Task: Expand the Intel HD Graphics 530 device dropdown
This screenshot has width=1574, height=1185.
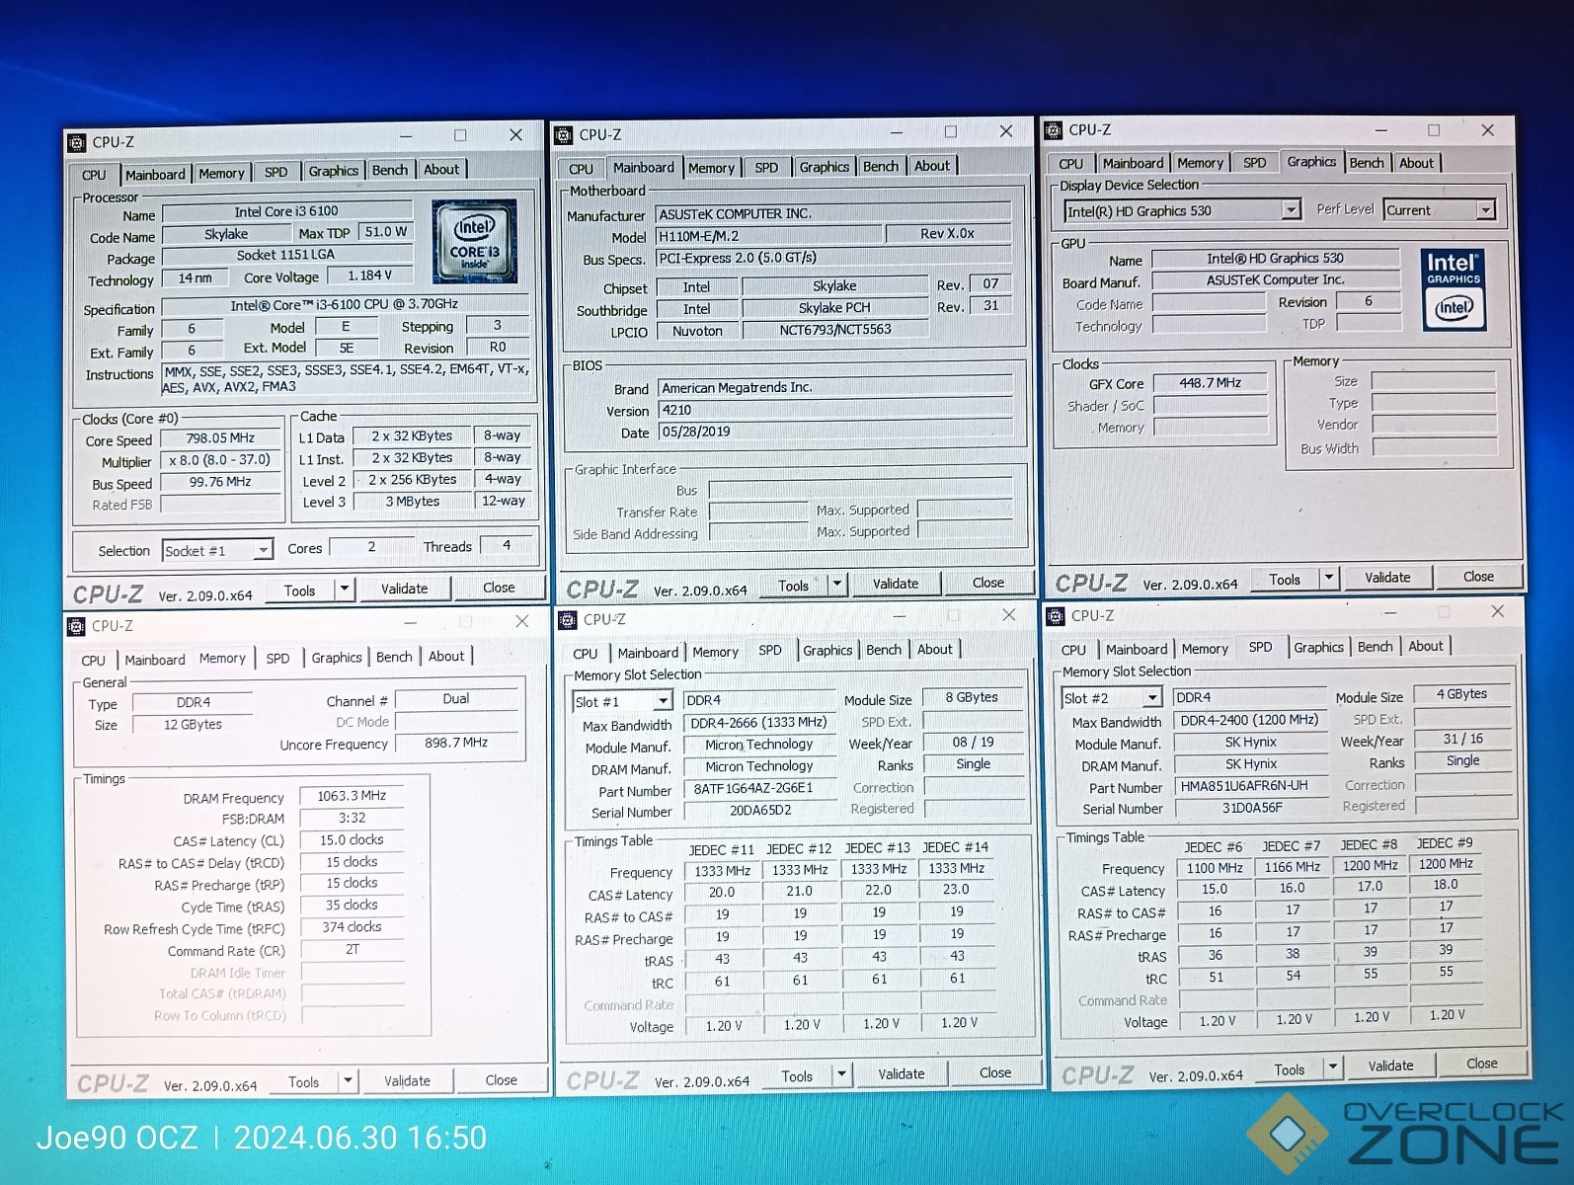Action: pos(1290,210)
